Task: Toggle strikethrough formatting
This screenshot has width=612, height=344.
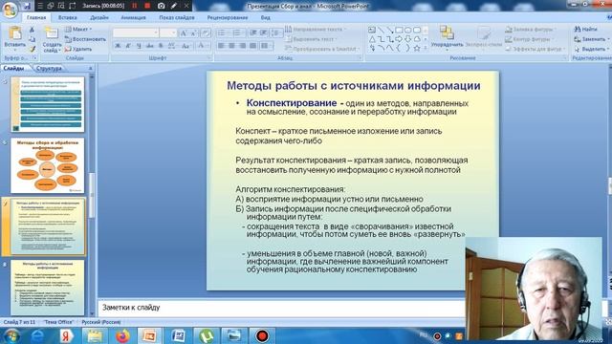Action: coord(149,46)
